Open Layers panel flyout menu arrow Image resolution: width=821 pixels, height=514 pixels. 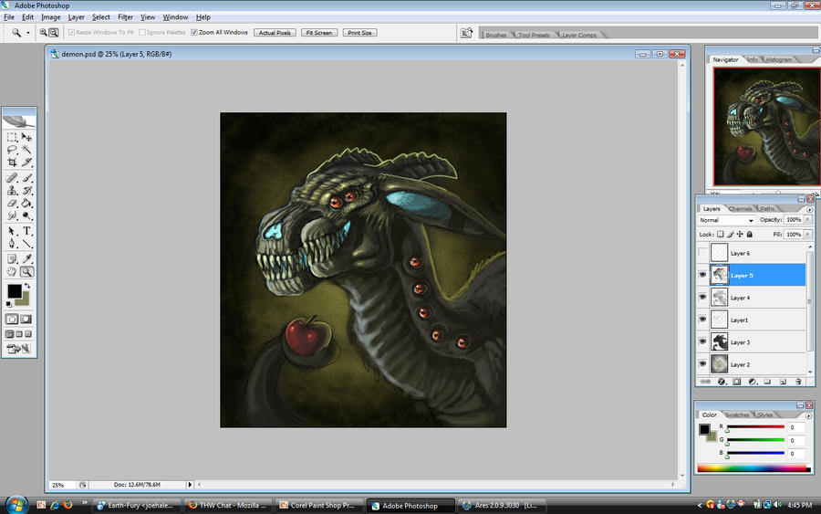809,209
